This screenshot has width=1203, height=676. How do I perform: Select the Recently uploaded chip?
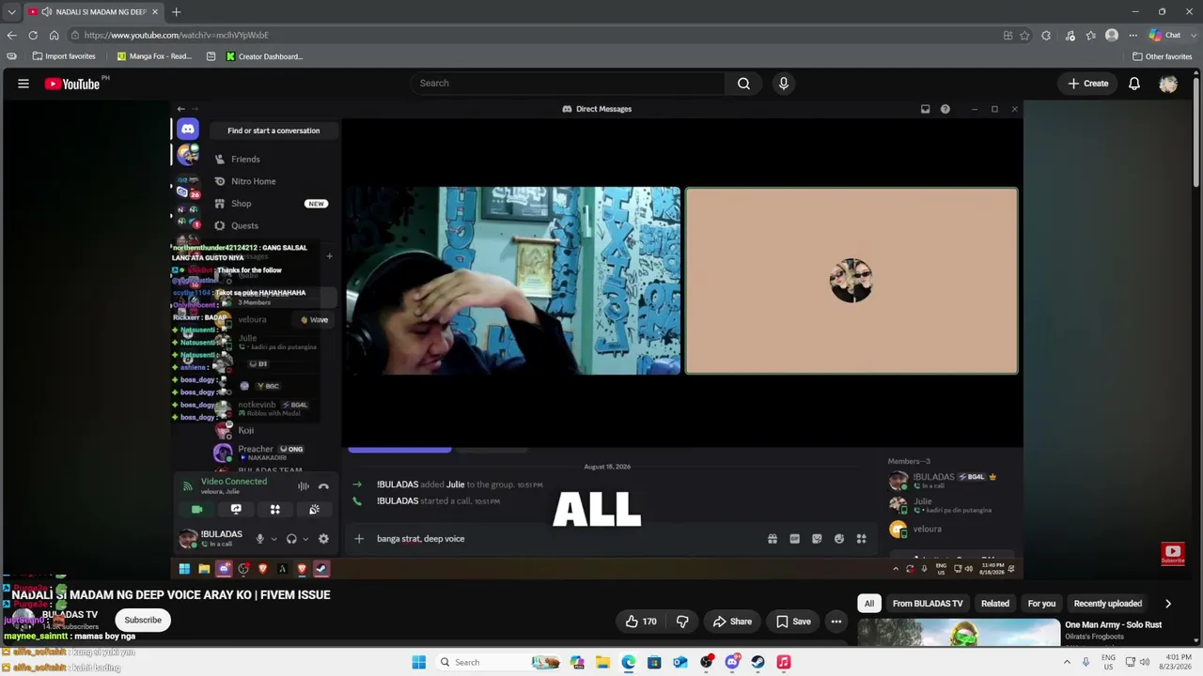[x=1108, y=604]
